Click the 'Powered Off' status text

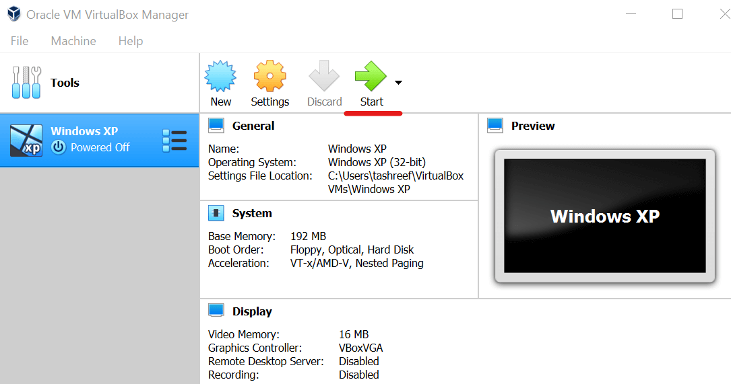[100, 147]
